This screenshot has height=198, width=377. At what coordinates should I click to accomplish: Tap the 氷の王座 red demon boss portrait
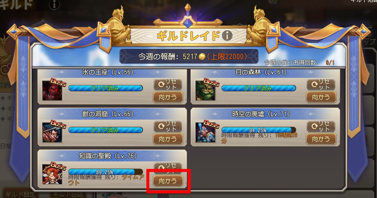[x=52, y=90]
